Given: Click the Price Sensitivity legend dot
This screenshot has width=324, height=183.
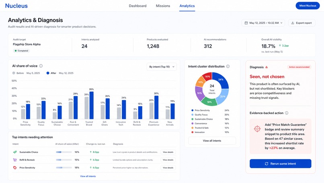Looking at the screenshot, I should [193, 110].
